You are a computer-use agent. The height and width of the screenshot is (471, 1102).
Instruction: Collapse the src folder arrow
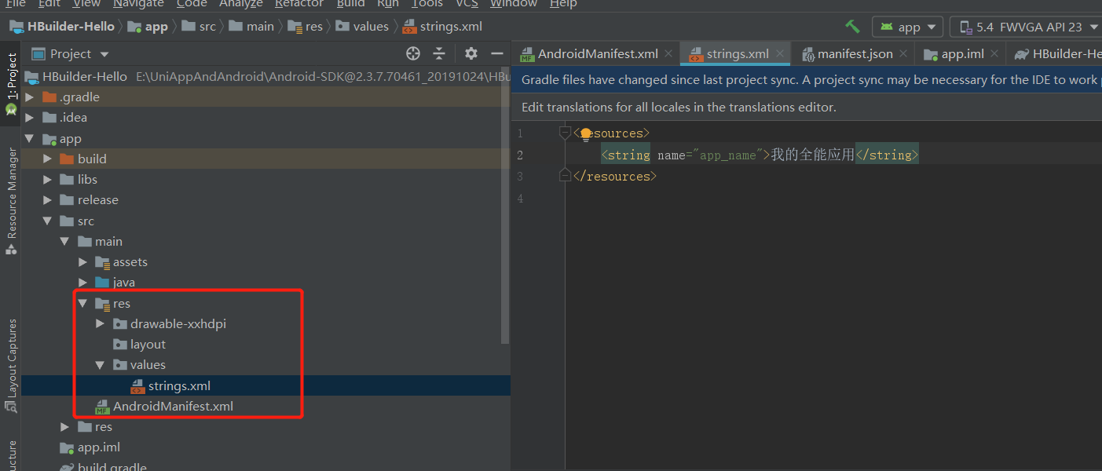point(48,221)
